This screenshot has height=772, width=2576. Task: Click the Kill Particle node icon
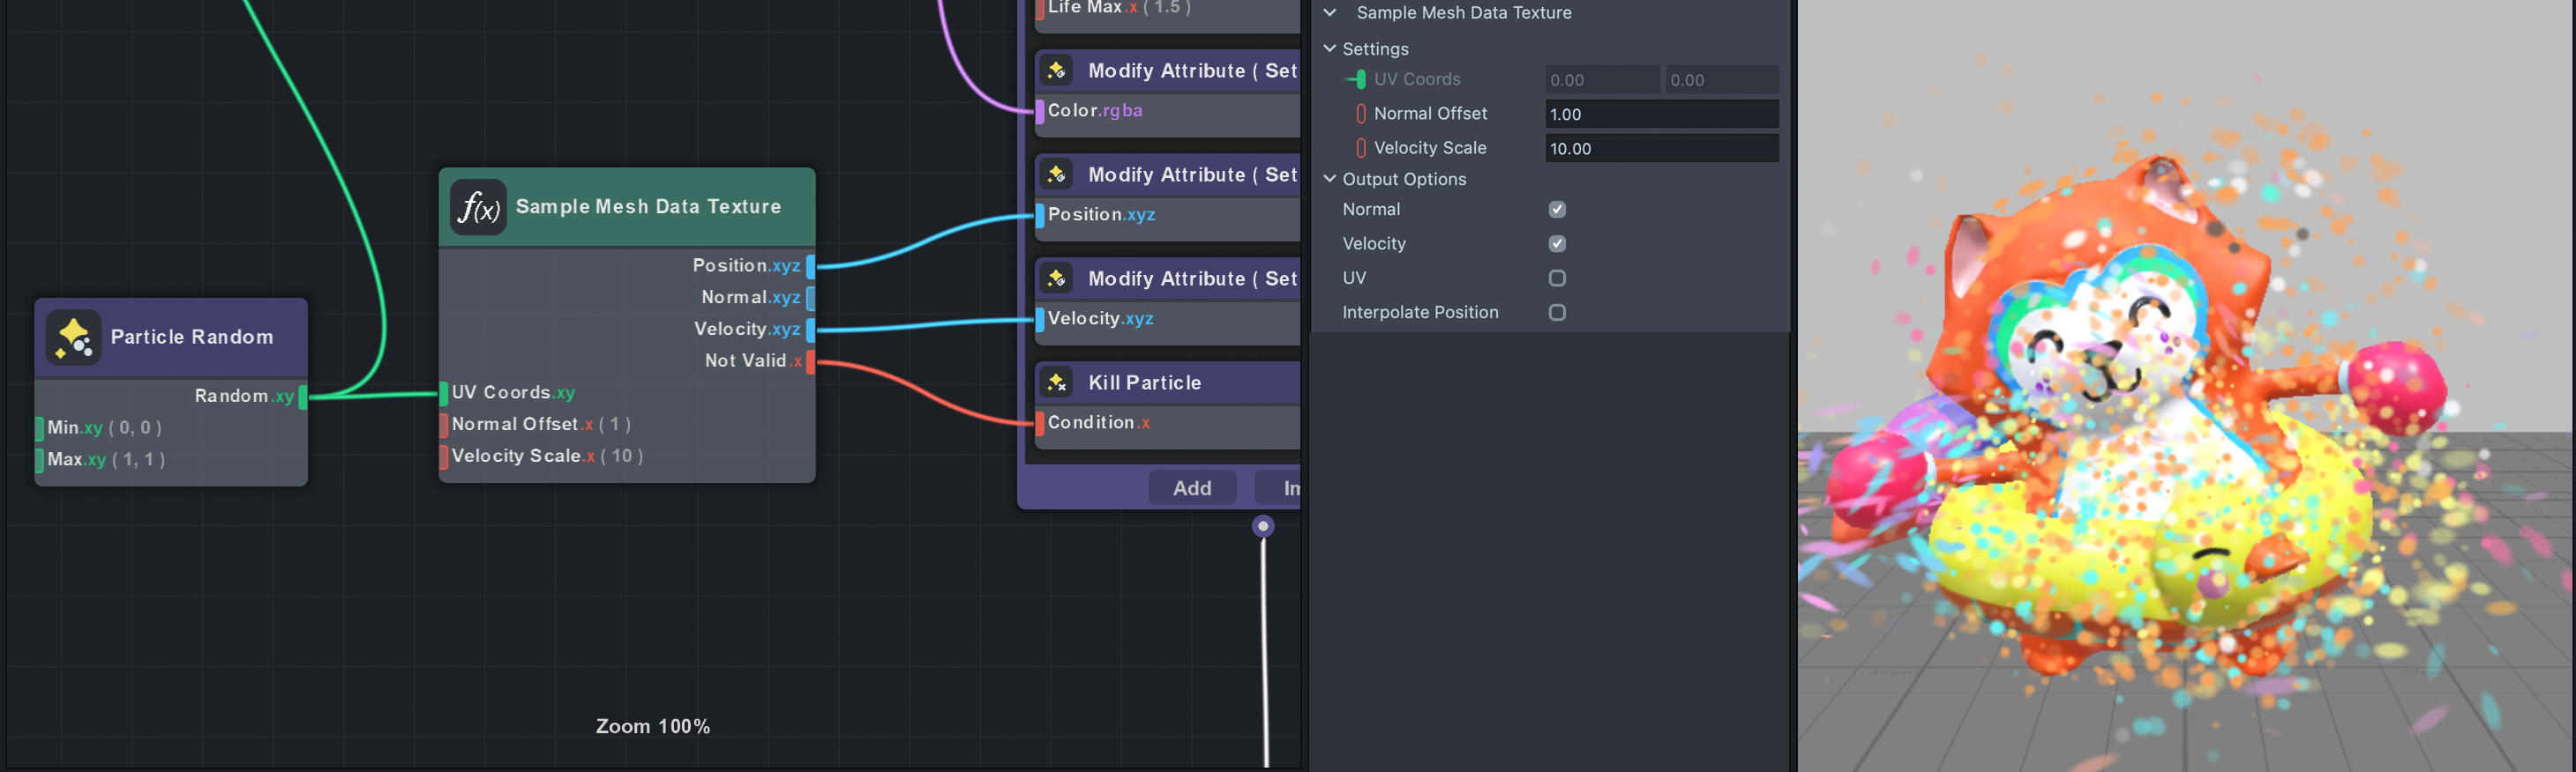(1056, 382)
